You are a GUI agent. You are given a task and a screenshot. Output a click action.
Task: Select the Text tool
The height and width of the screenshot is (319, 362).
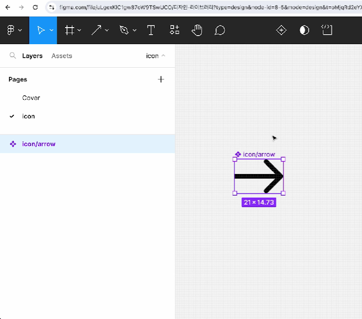(151, 30)
